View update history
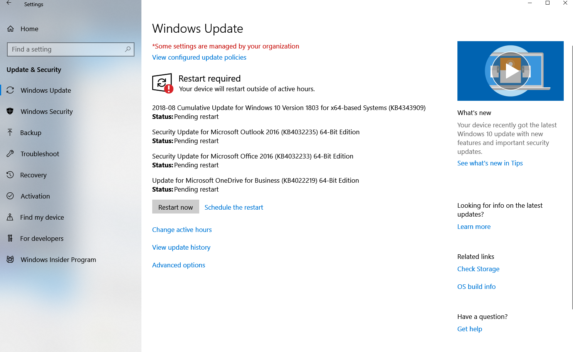Viewport: 573px width, 352px height. (x=181, y=247)
